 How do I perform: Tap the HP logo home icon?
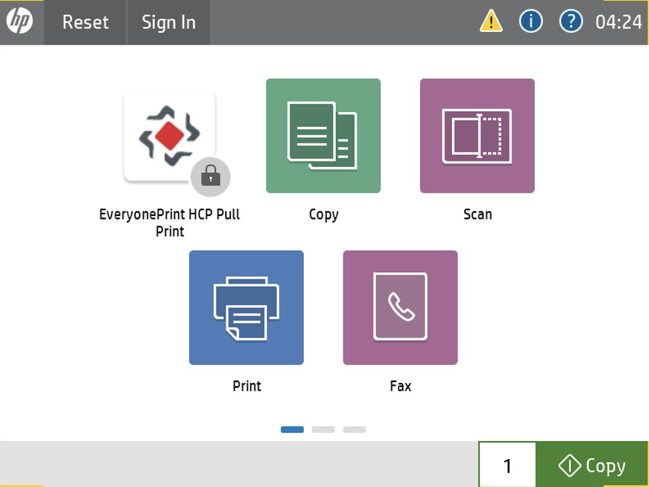point(19,21)
